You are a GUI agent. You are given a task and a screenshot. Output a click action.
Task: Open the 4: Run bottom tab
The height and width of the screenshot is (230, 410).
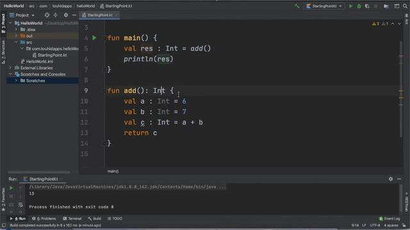pos(18,218)
